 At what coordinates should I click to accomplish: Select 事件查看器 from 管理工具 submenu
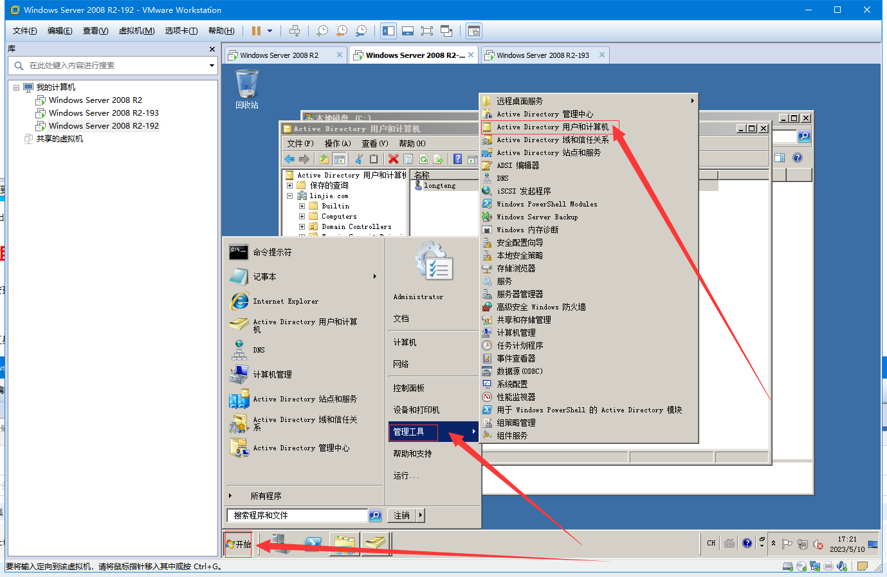(589, 358)
